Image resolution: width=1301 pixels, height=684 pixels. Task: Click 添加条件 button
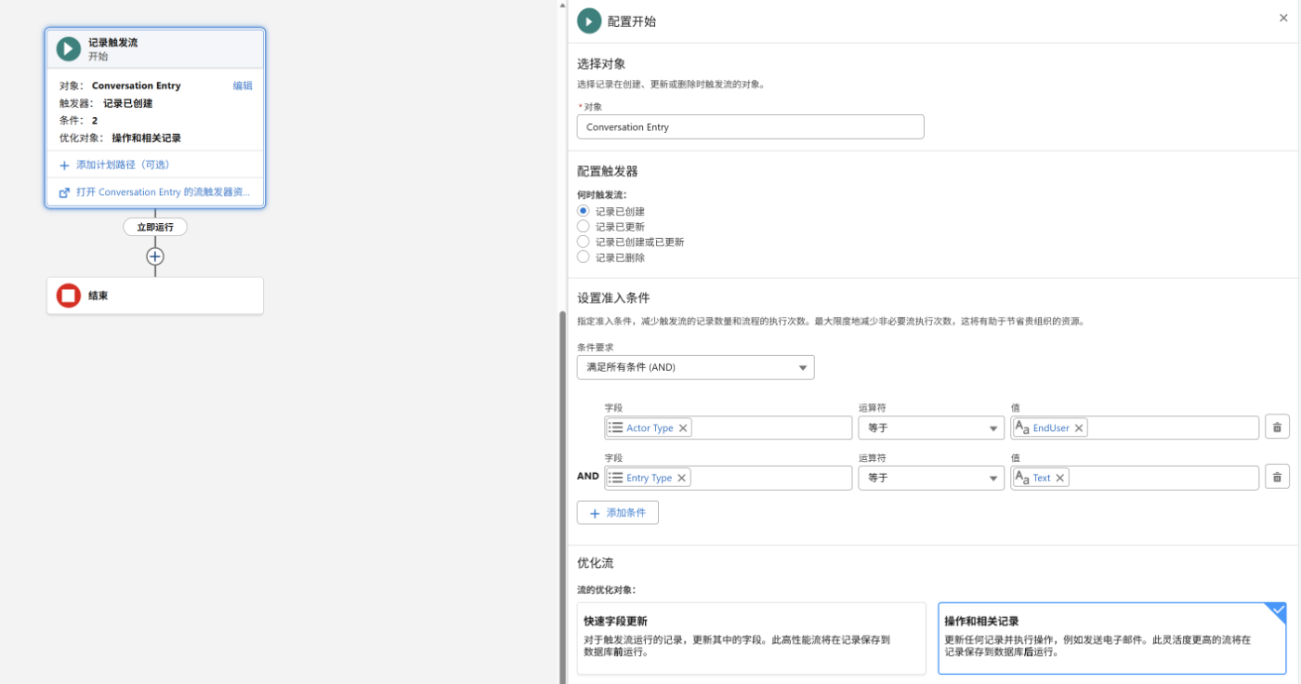(x=618, y=513)
